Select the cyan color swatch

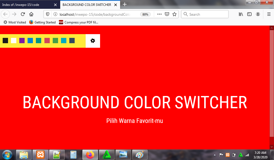(64, 41)
